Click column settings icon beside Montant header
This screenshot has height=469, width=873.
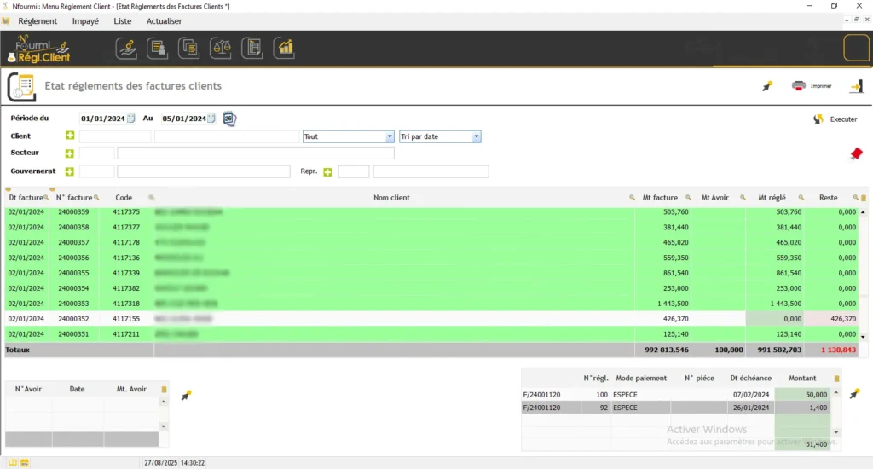point(836,379)
